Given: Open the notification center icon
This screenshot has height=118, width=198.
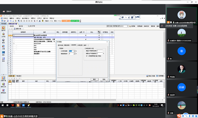Looking at the screenshot, I should point(162,105).
